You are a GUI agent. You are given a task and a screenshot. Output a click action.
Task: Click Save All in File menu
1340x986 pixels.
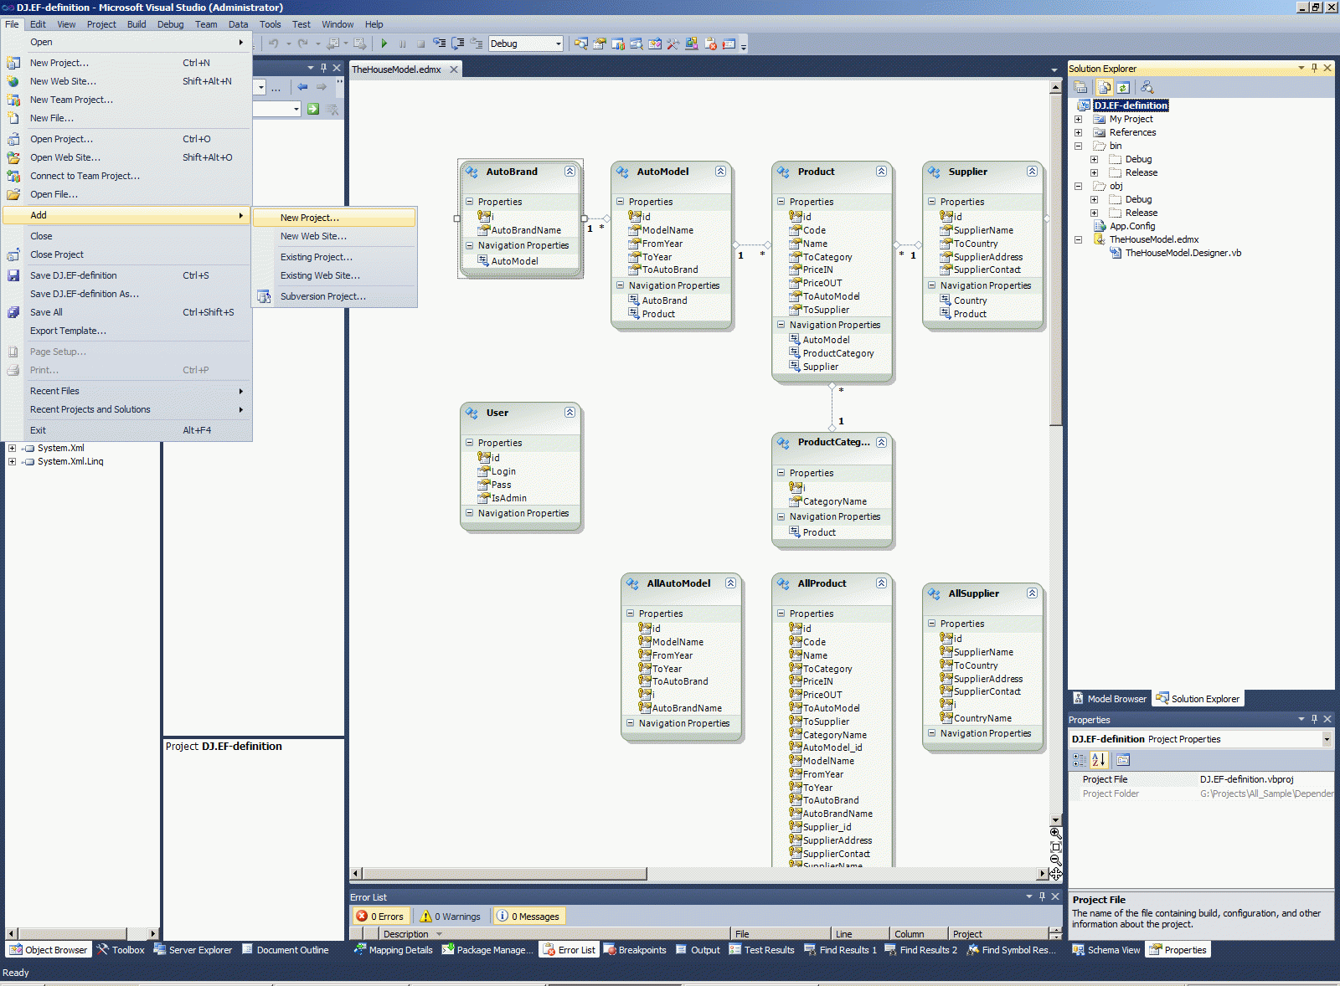coord(127,312)
